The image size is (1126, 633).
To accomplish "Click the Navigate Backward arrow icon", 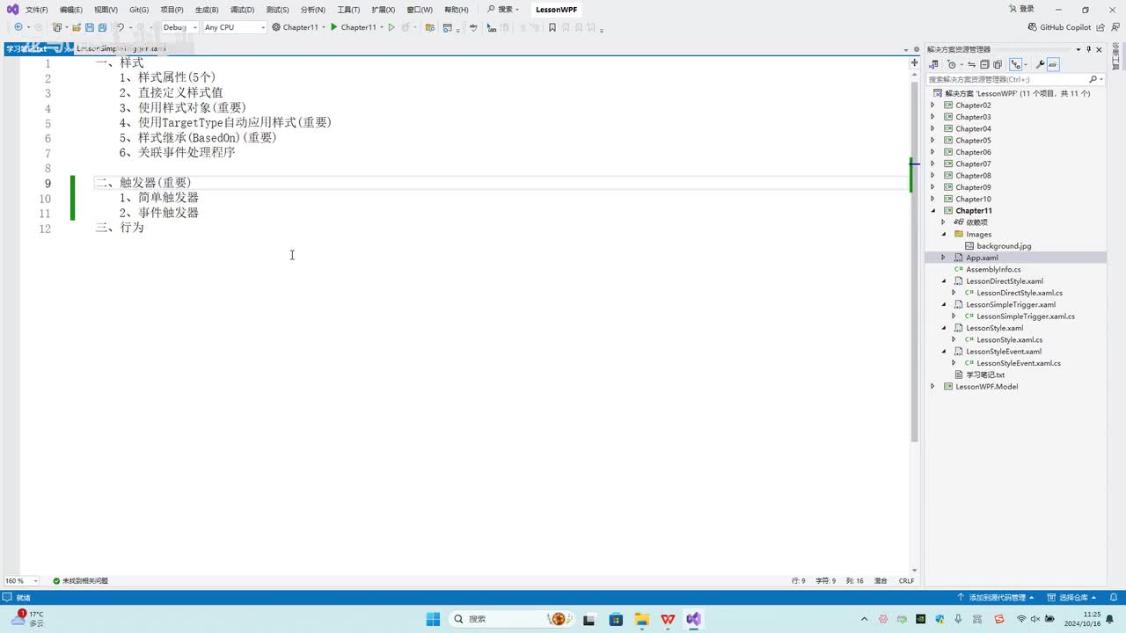I will point(18,27).
